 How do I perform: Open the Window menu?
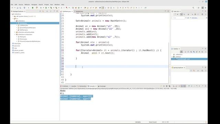(57, 4)
